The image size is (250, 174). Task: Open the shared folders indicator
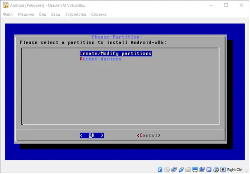[x=188, y=169]
